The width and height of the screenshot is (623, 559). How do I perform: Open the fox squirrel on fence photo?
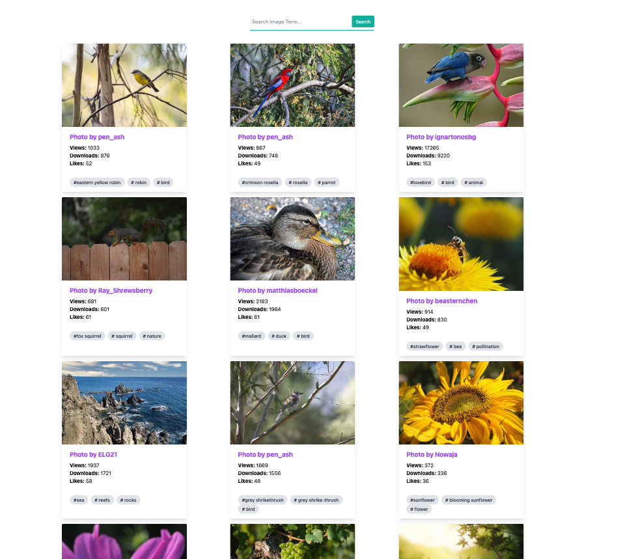click(x=124, y=239)
